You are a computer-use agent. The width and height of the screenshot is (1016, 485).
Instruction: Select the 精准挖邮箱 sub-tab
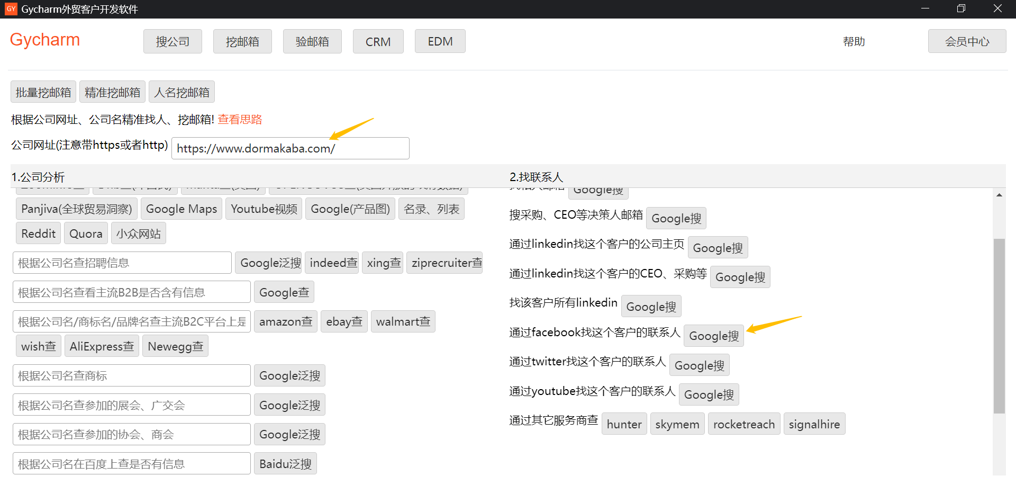(x=112, y=92)
